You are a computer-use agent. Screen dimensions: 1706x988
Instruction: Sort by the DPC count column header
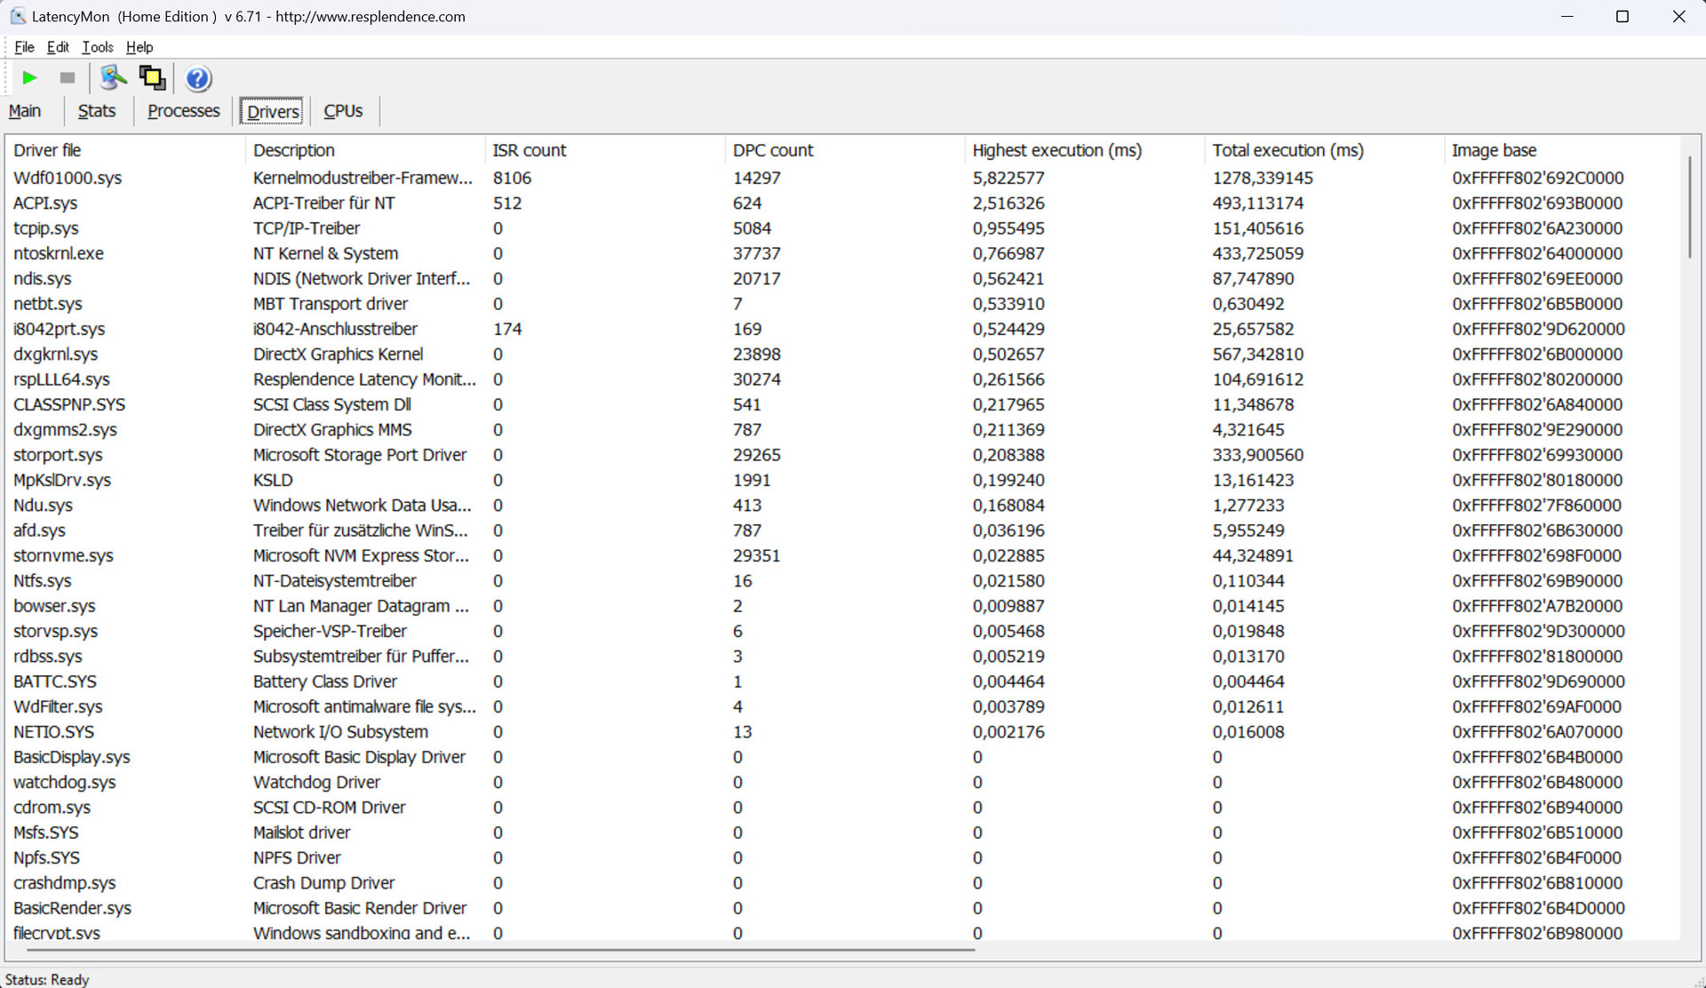tap(772, 150)
